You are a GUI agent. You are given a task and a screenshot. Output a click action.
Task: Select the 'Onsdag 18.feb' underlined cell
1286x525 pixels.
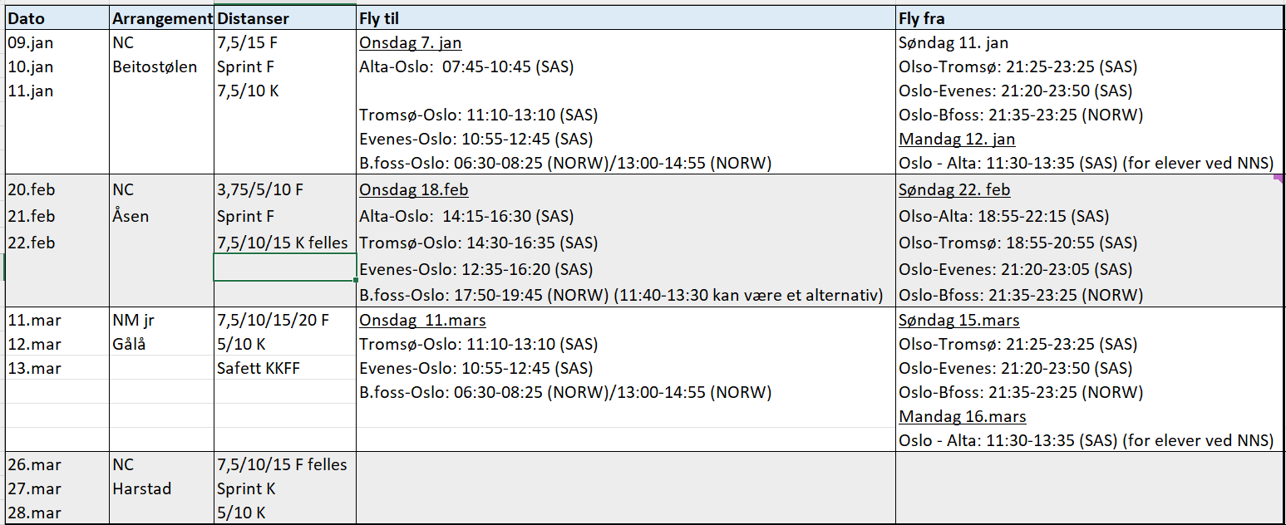(413, 190)
